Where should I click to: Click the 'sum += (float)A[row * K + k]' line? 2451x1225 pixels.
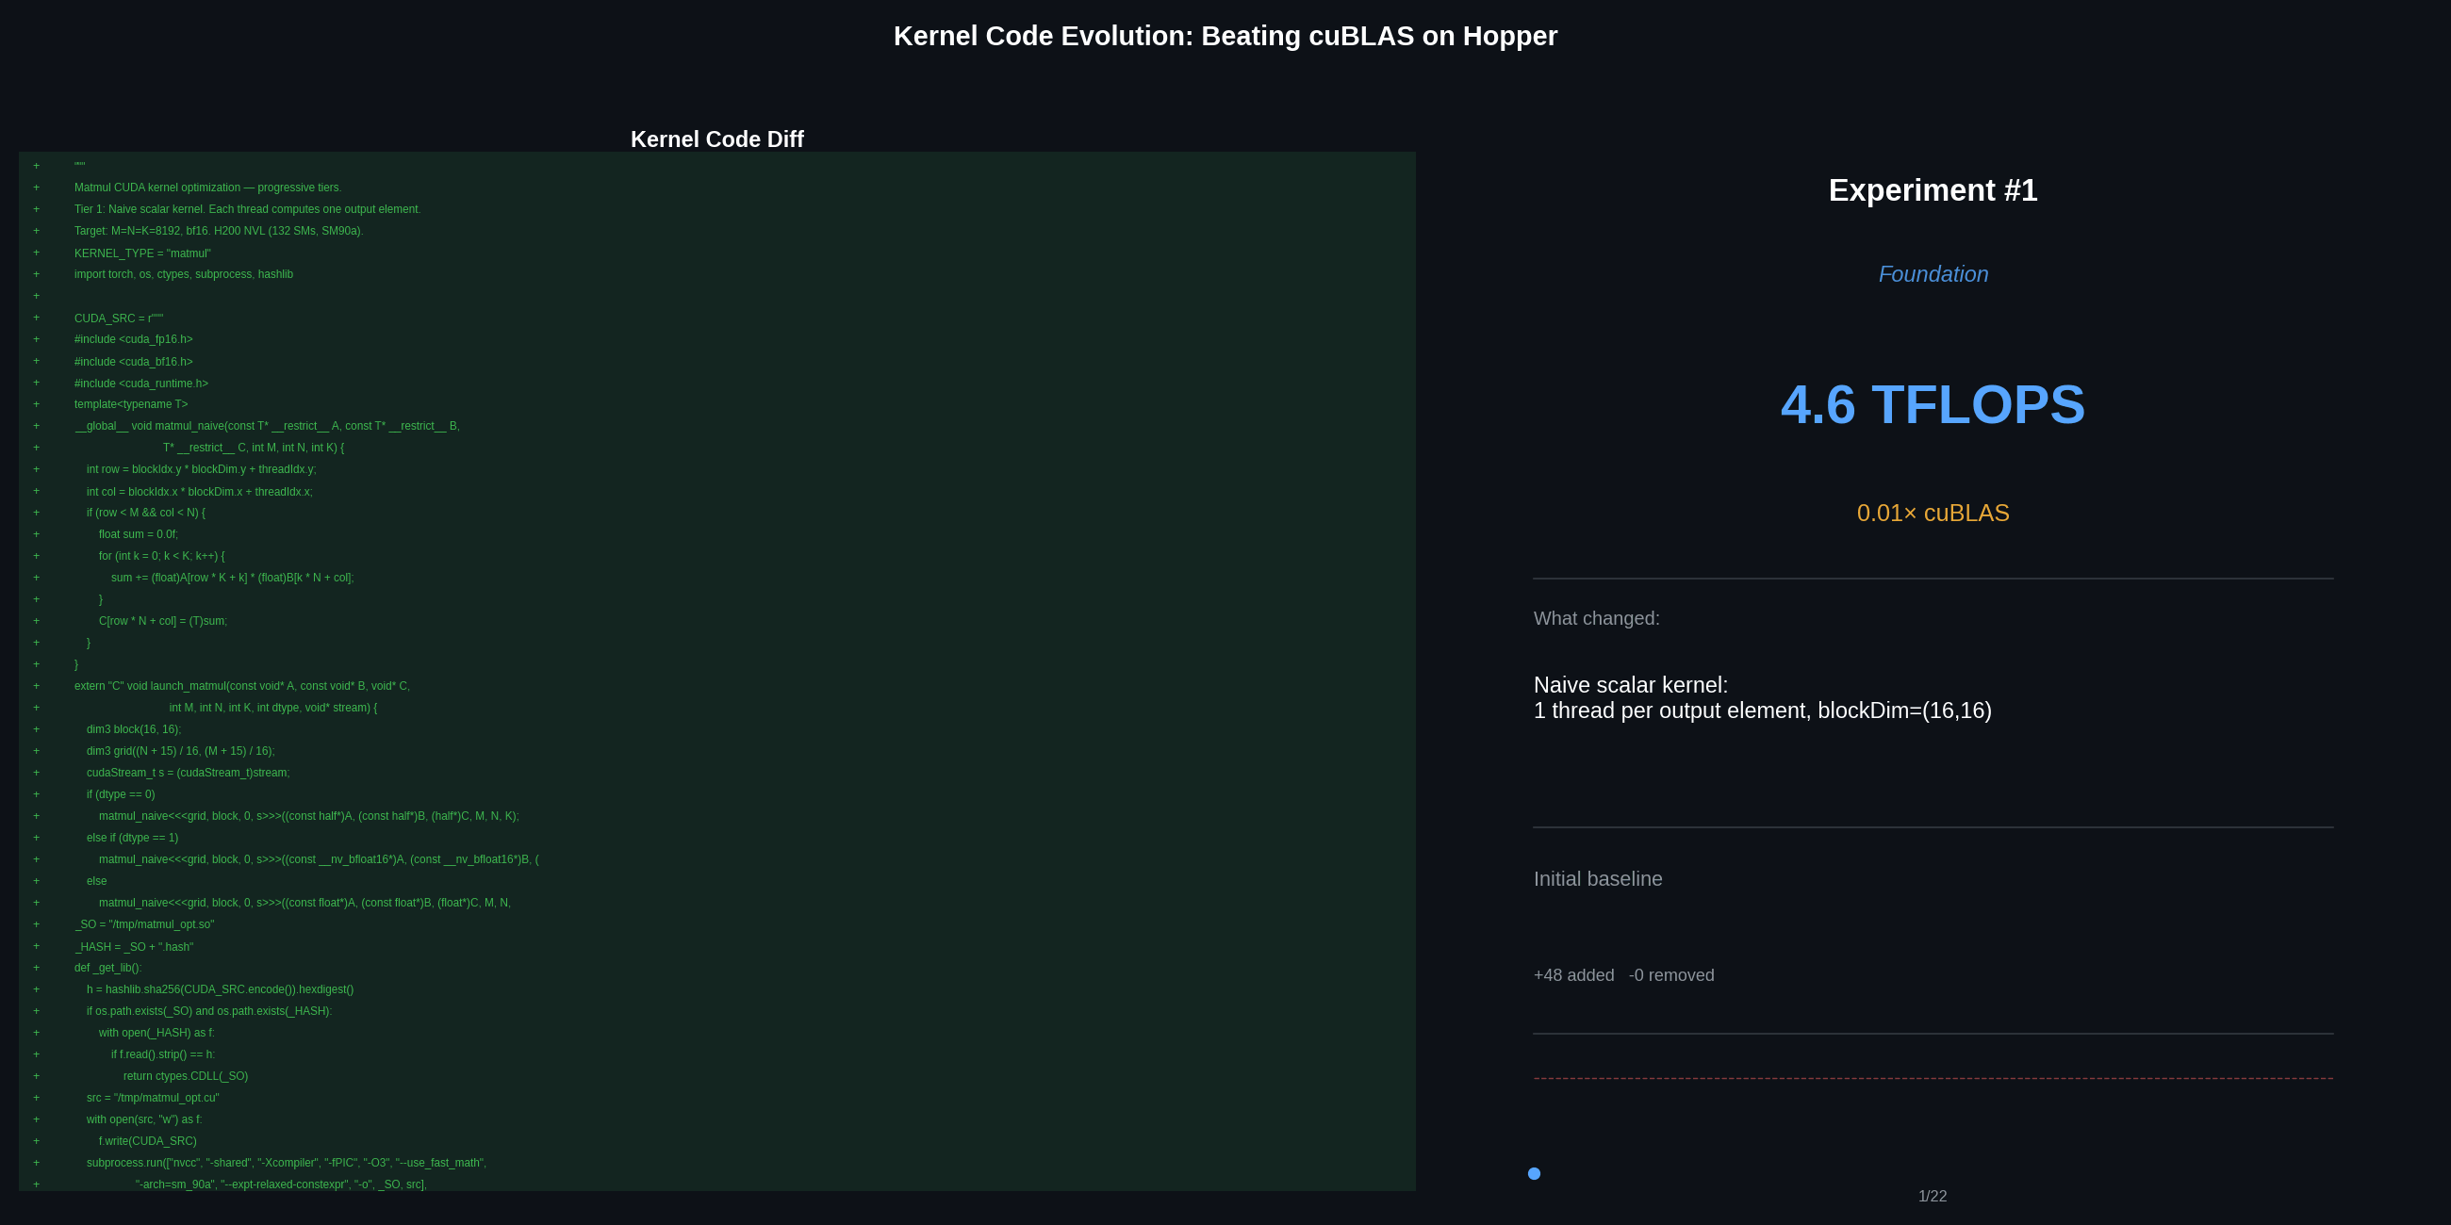click(x=232, y=579)
